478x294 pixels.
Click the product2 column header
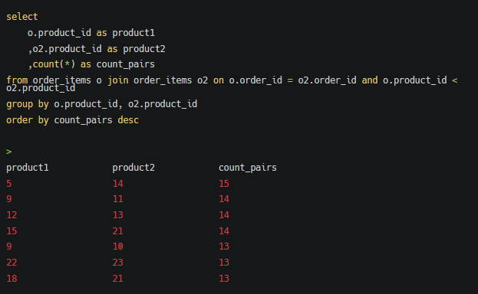[x=134, y=168]
